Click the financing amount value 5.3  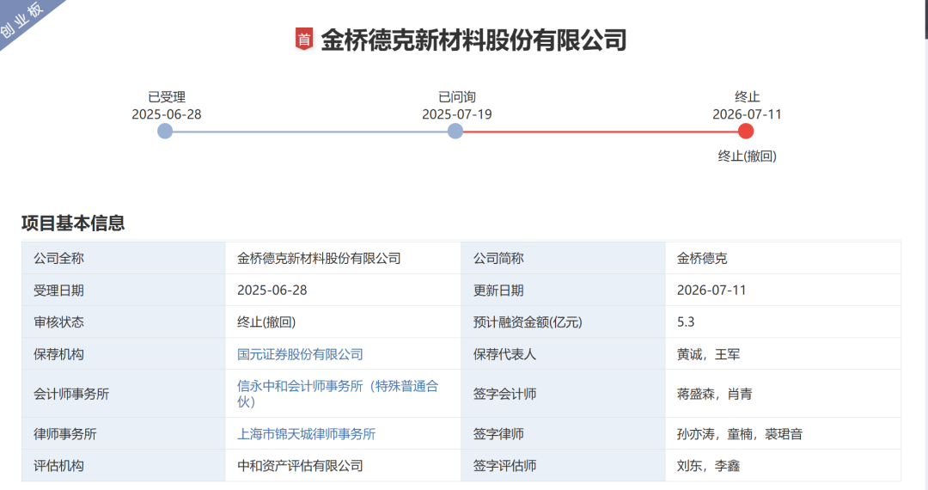point(686,322)
